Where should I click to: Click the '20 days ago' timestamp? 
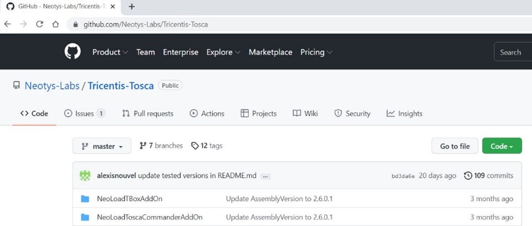click(x=438, y=176)
